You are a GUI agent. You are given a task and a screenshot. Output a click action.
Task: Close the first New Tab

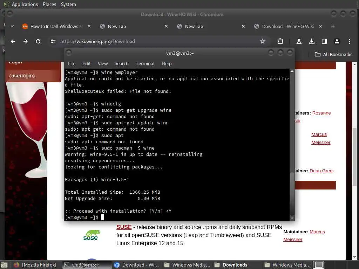166,26
